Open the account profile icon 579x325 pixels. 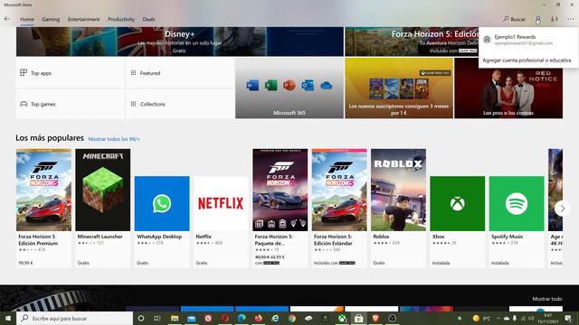click(x=538, y=19)
